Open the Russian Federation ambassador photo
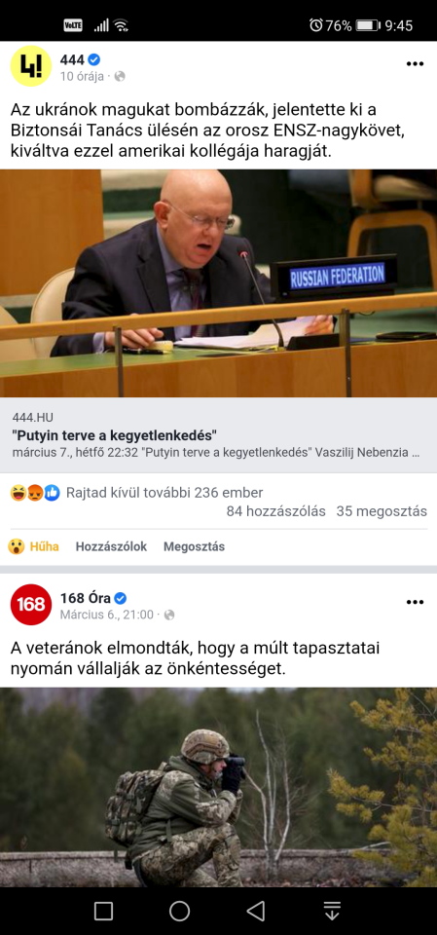437x935 pixels. pyautogui.click(x=218, y=283)
